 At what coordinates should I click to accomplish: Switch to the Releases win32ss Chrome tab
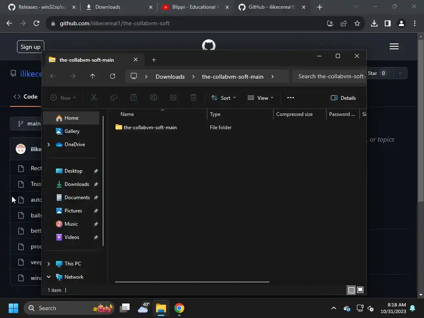coord(41,7)
